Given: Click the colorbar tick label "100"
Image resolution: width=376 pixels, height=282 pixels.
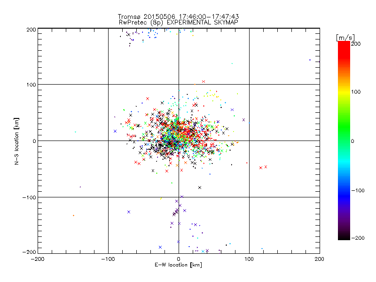Looking at the screenshot, I should tap(356, 92).
